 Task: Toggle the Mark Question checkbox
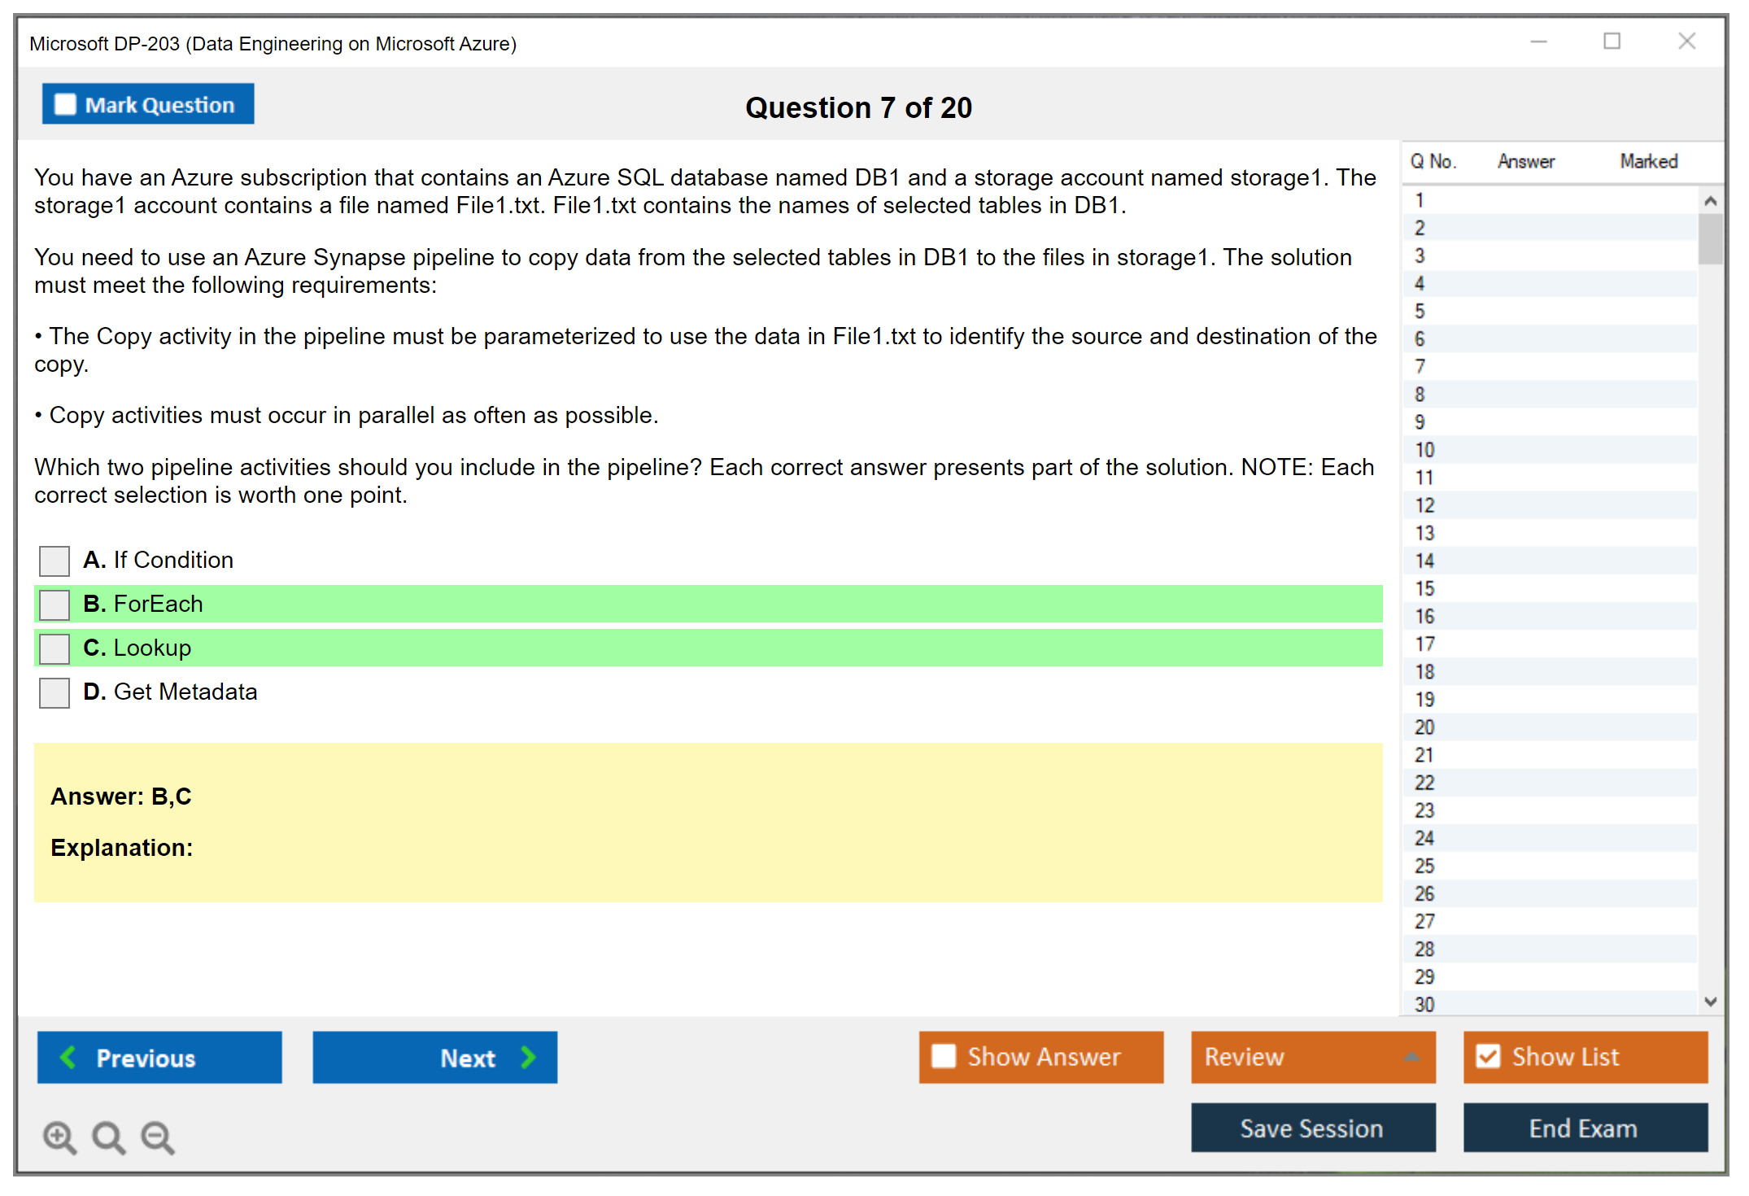coord(65,105)
